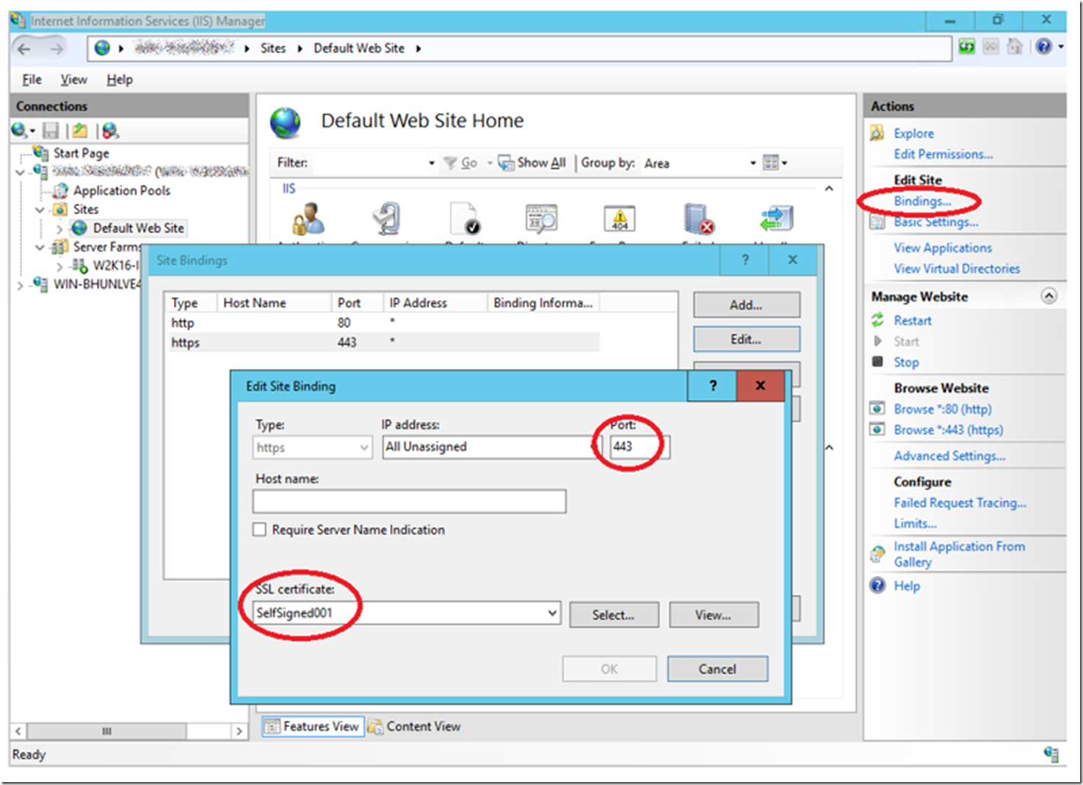Open the SSL certificate dropdown

pyautogui.click(x=553, y=613)
